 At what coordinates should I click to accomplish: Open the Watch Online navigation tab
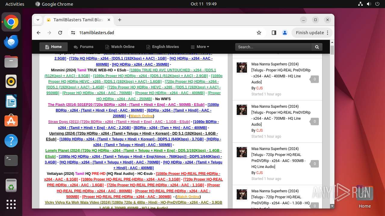pos(120,47)
